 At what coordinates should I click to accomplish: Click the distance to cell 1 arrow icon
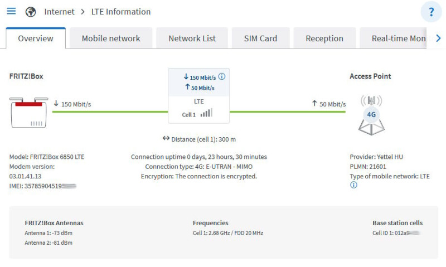pos(166,139)
